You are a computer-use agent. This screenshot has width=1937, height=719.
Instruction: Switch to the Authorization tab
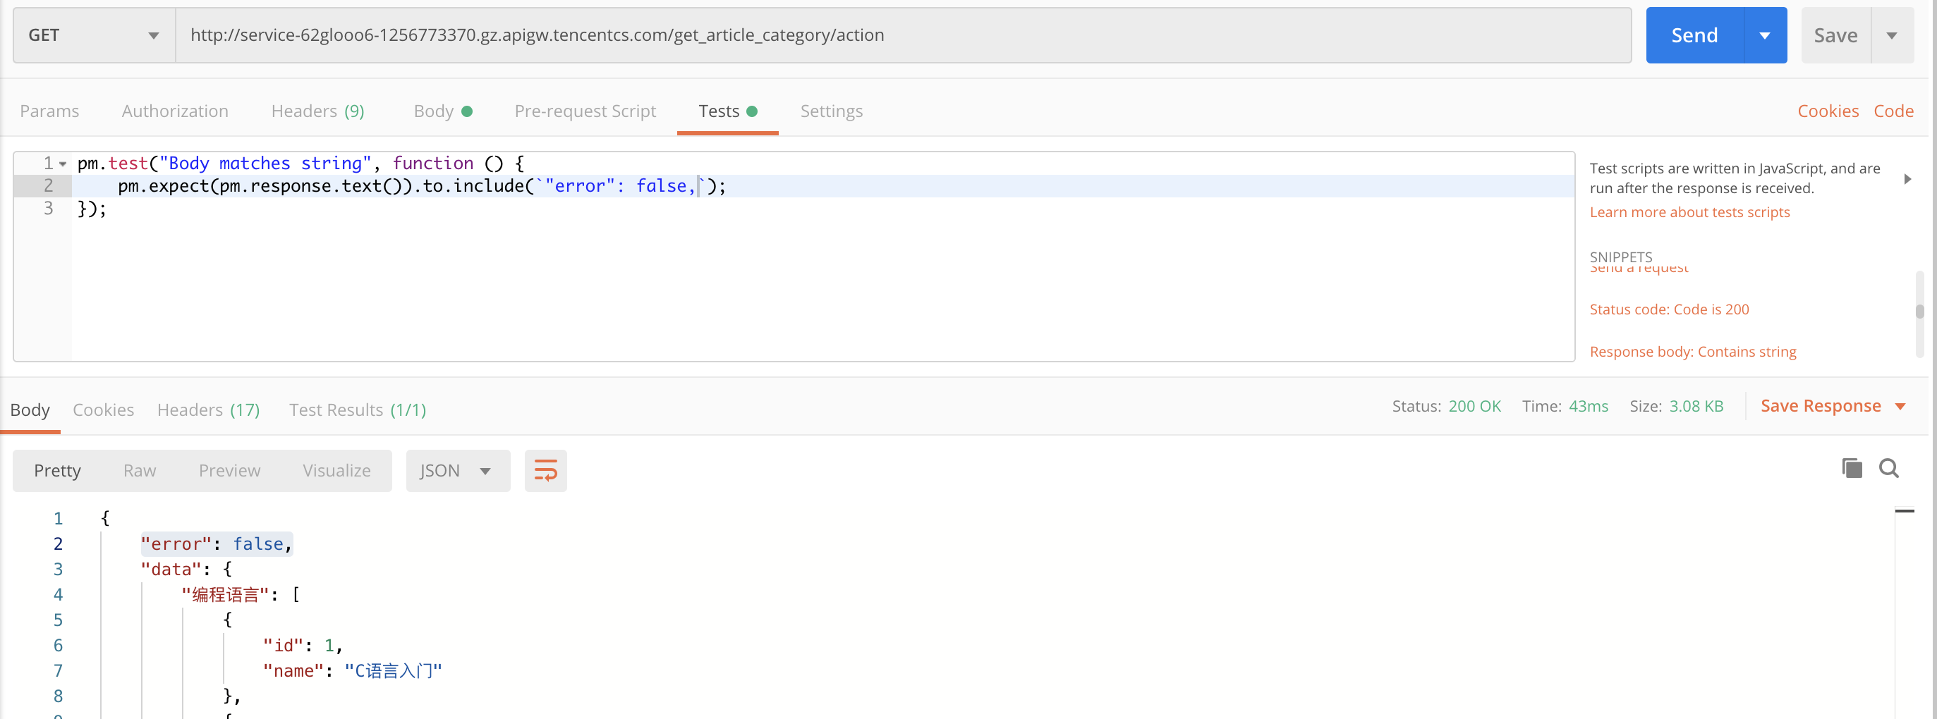click(175, 111)
